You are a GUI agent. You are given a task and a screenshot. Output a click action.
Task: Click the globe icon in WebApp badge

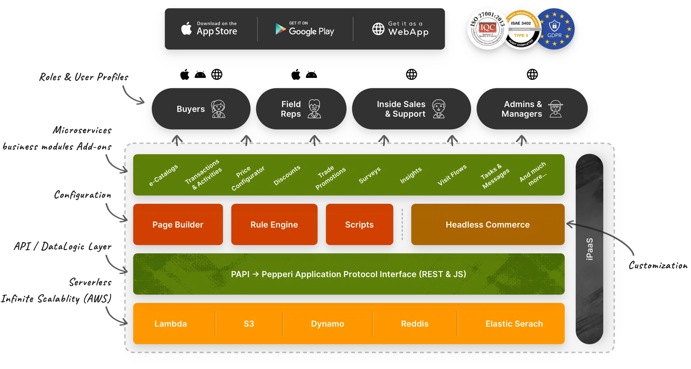click(x=378, y=29)
